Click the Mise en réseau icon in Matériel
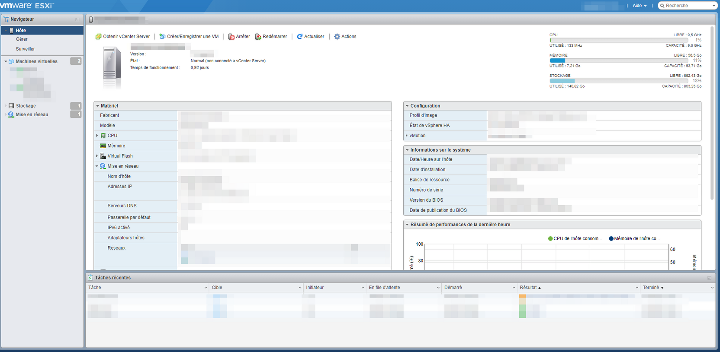 point(103,166)
